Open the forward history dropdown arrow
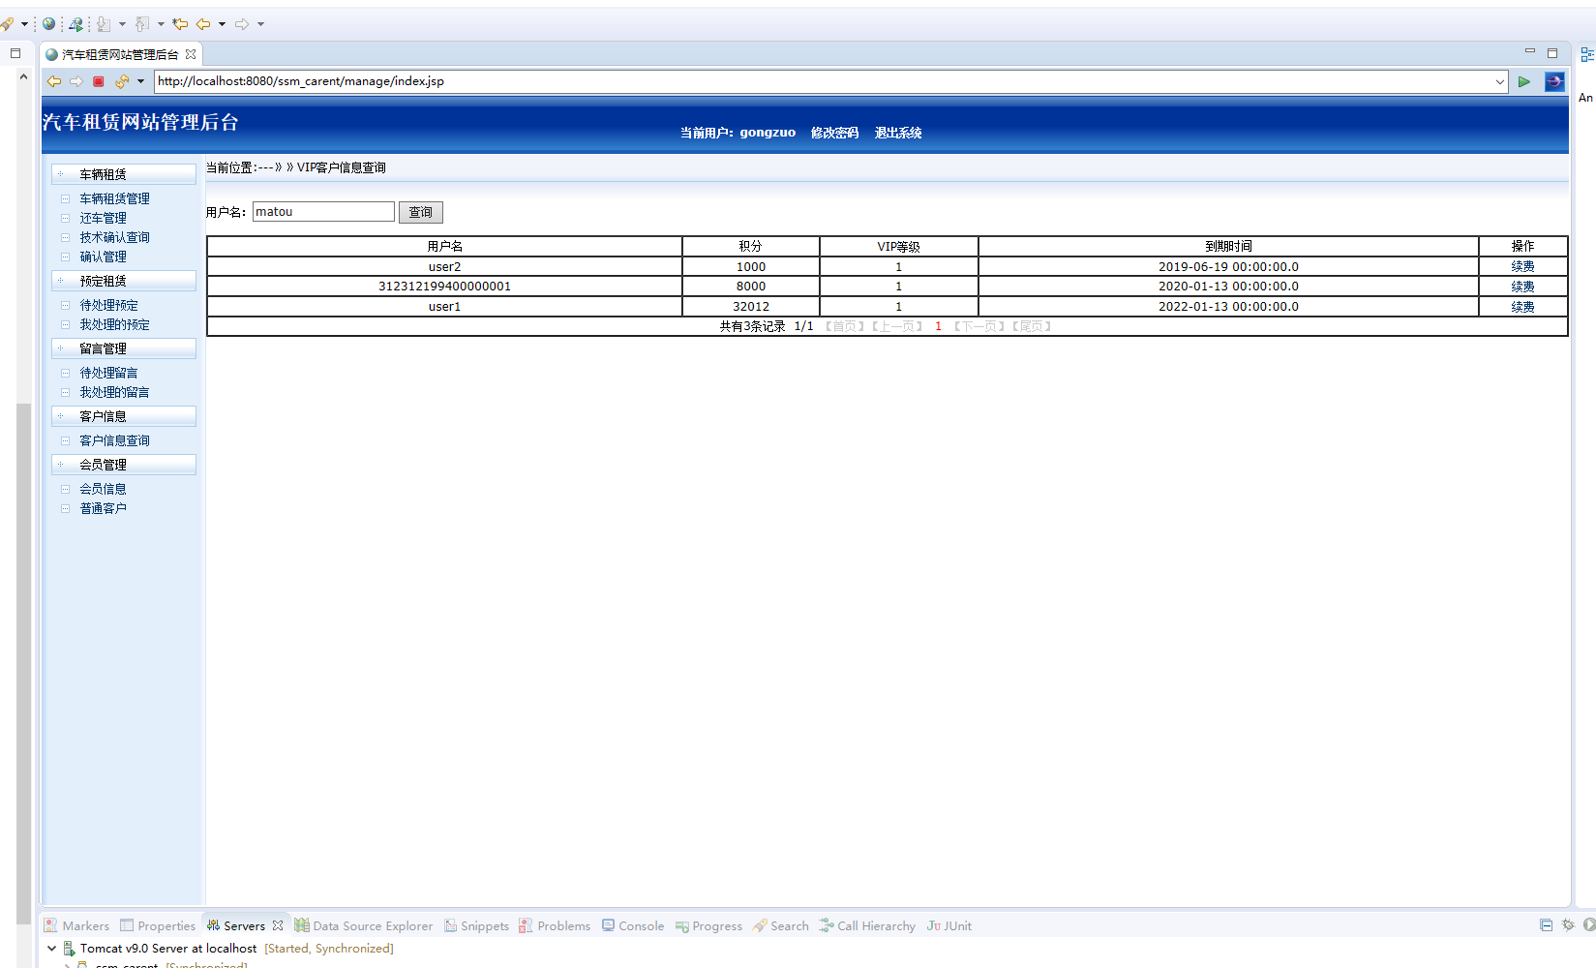1596x968 pixels. 260,24
